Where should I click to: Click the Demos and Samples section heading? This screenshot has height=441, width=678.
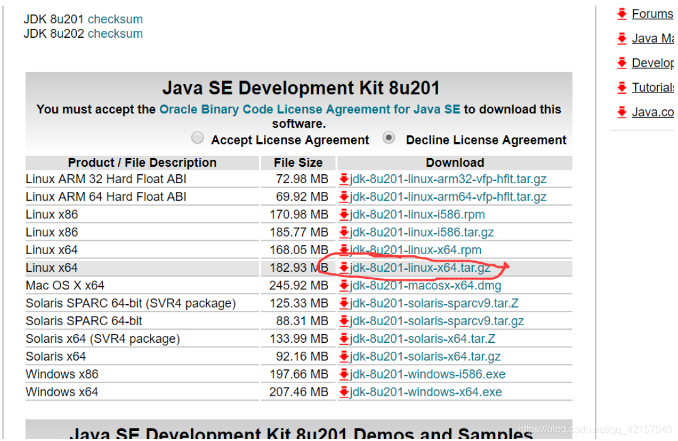pyautogui.click(x=301, y=433)
